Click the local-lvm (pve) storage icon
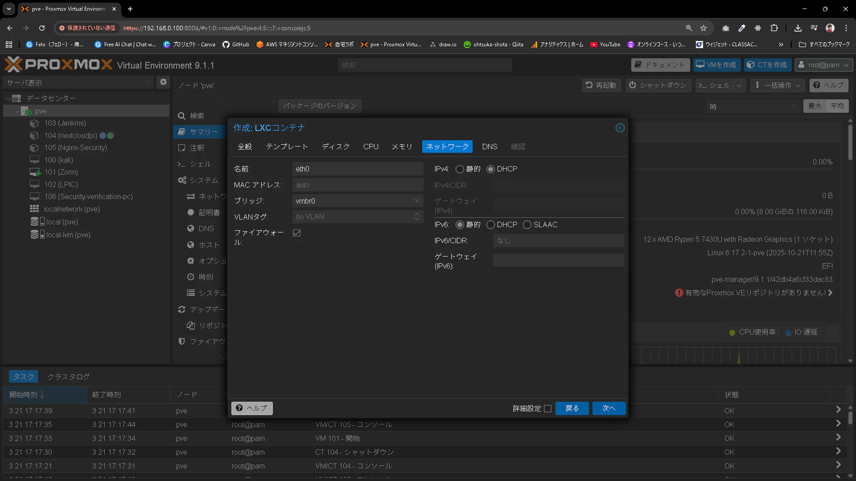 [x=37, y=234]
